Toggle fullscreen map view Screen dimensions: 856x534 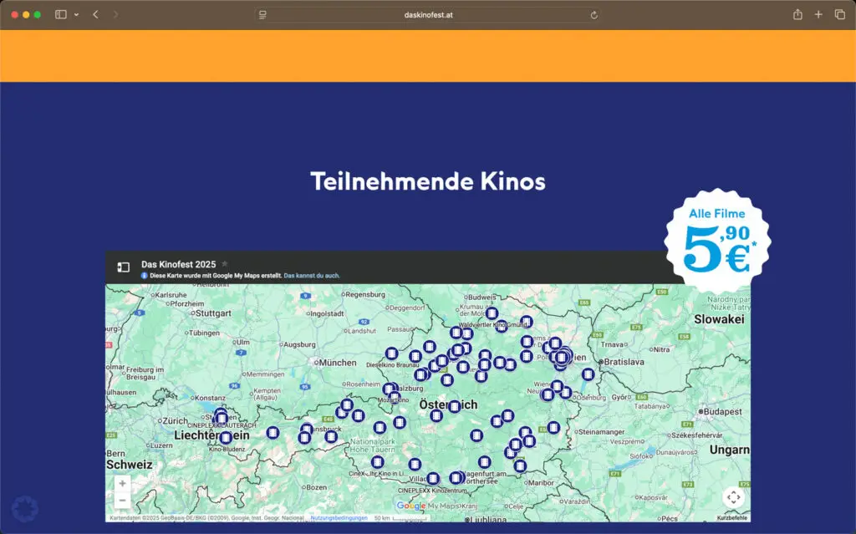(733, 496)
